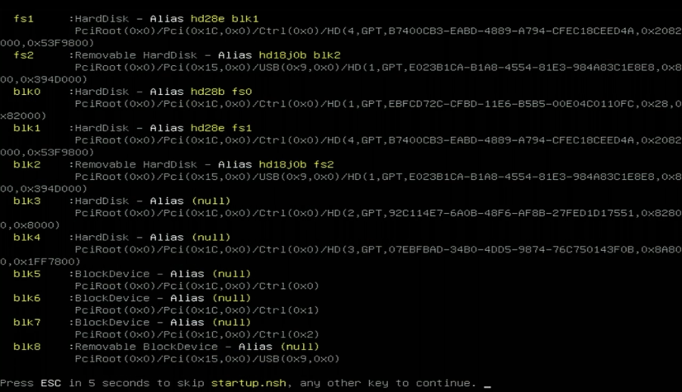Click alias hd28e blk1 on fs1 line

coord(224,19)
